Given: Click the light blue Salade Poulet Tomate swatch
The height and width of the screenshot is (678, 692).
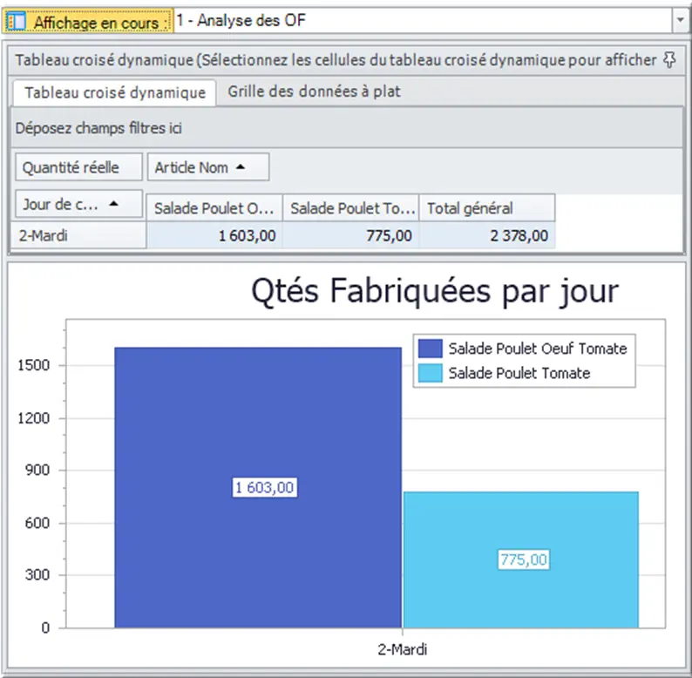Looking at the screenshot, I should pos(430,374).
